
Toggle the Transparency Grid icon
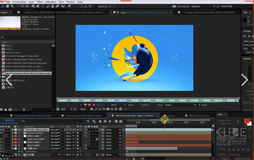coord(108,109)
